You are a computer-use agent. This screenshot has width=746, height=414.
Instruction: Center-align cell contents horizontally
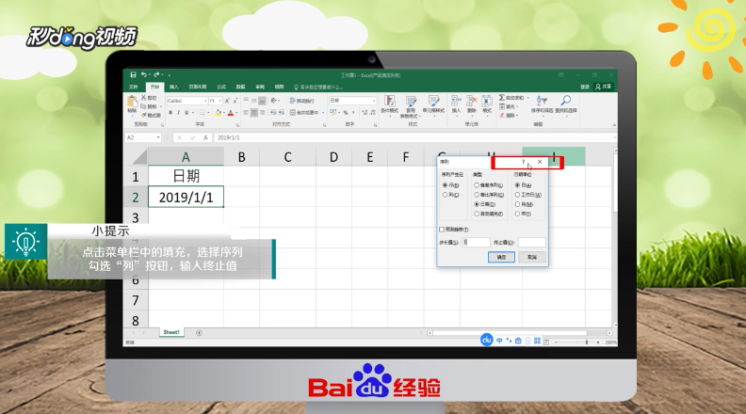254,113
